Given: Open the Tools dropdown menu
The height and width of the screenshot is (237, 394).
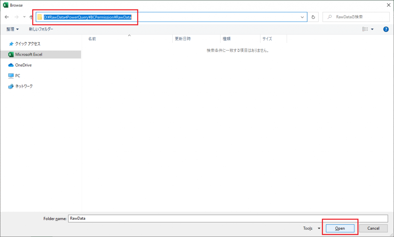Looking at the screenshot, I should pos(311,228).
